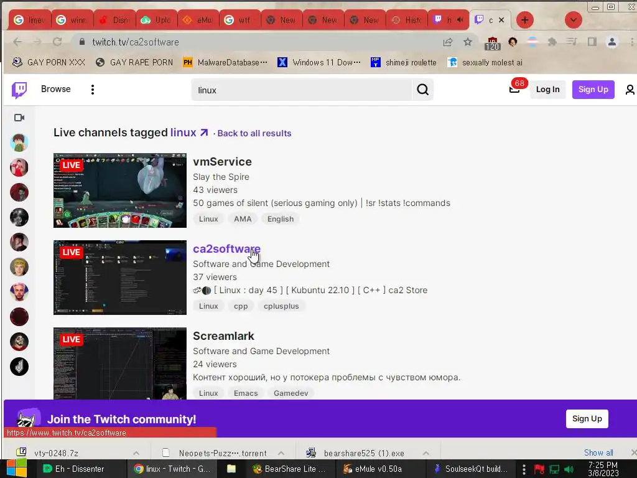Toggle the browser side panel icon
Screen dimensions: 637x478
[x=592, y=42]
